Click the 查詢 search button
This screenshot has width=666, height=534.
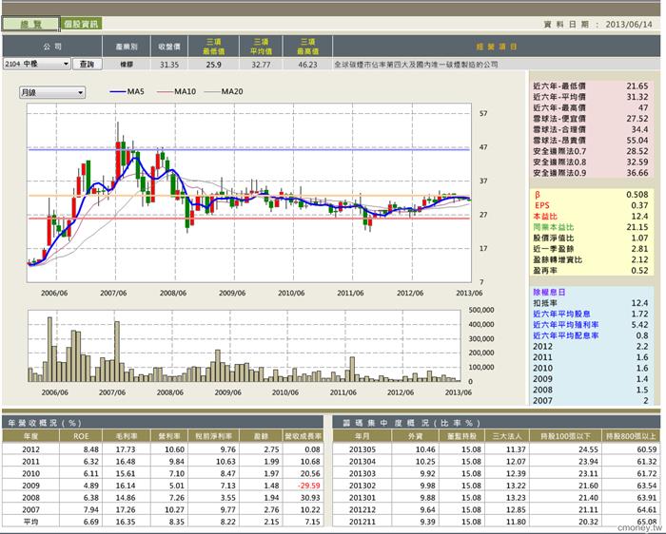click(88, 64)
